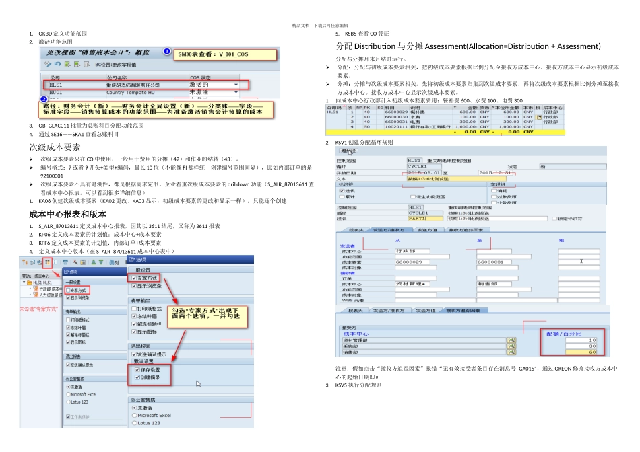Click the quota field showing 10
This screenshot has height=452, width=640.
pos(581,340)
